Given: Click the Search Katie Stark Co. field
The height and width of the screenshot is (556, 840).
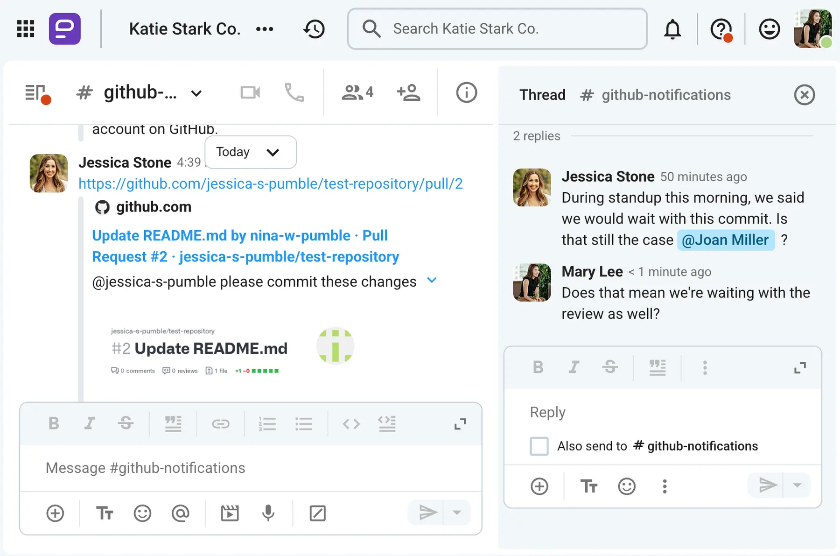Looking at the screenshot, I should [497, 28].
